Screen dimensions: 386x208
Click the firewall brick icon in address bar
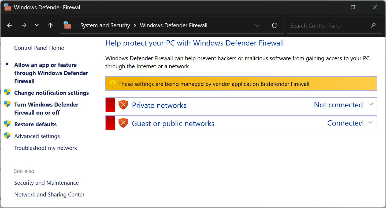pyautogui.click(x=68, y=25)
